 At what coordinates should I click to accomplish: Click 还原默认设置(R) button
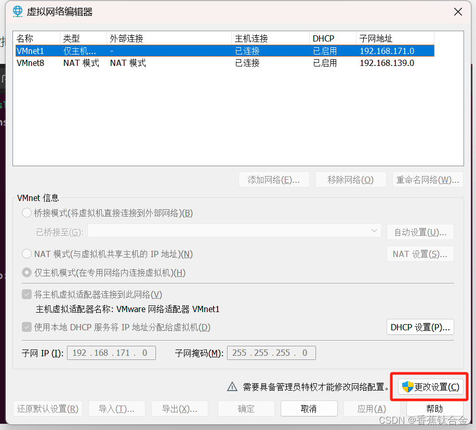tap(48, 409)
